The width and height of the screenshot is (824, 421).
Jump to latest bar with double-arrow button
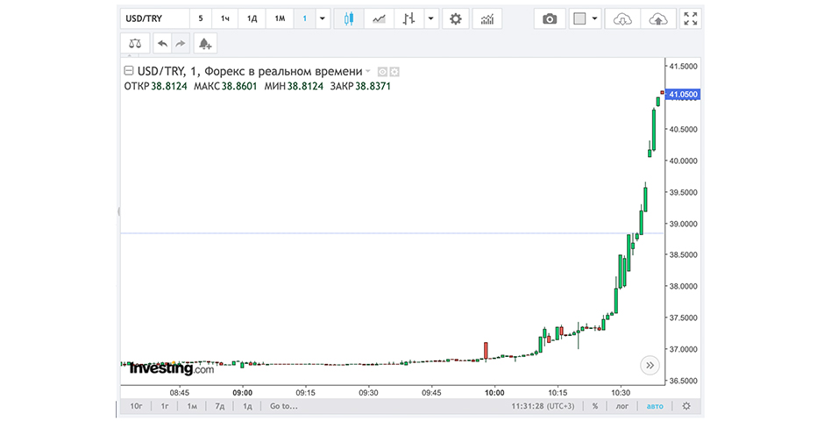click(650, 365)
